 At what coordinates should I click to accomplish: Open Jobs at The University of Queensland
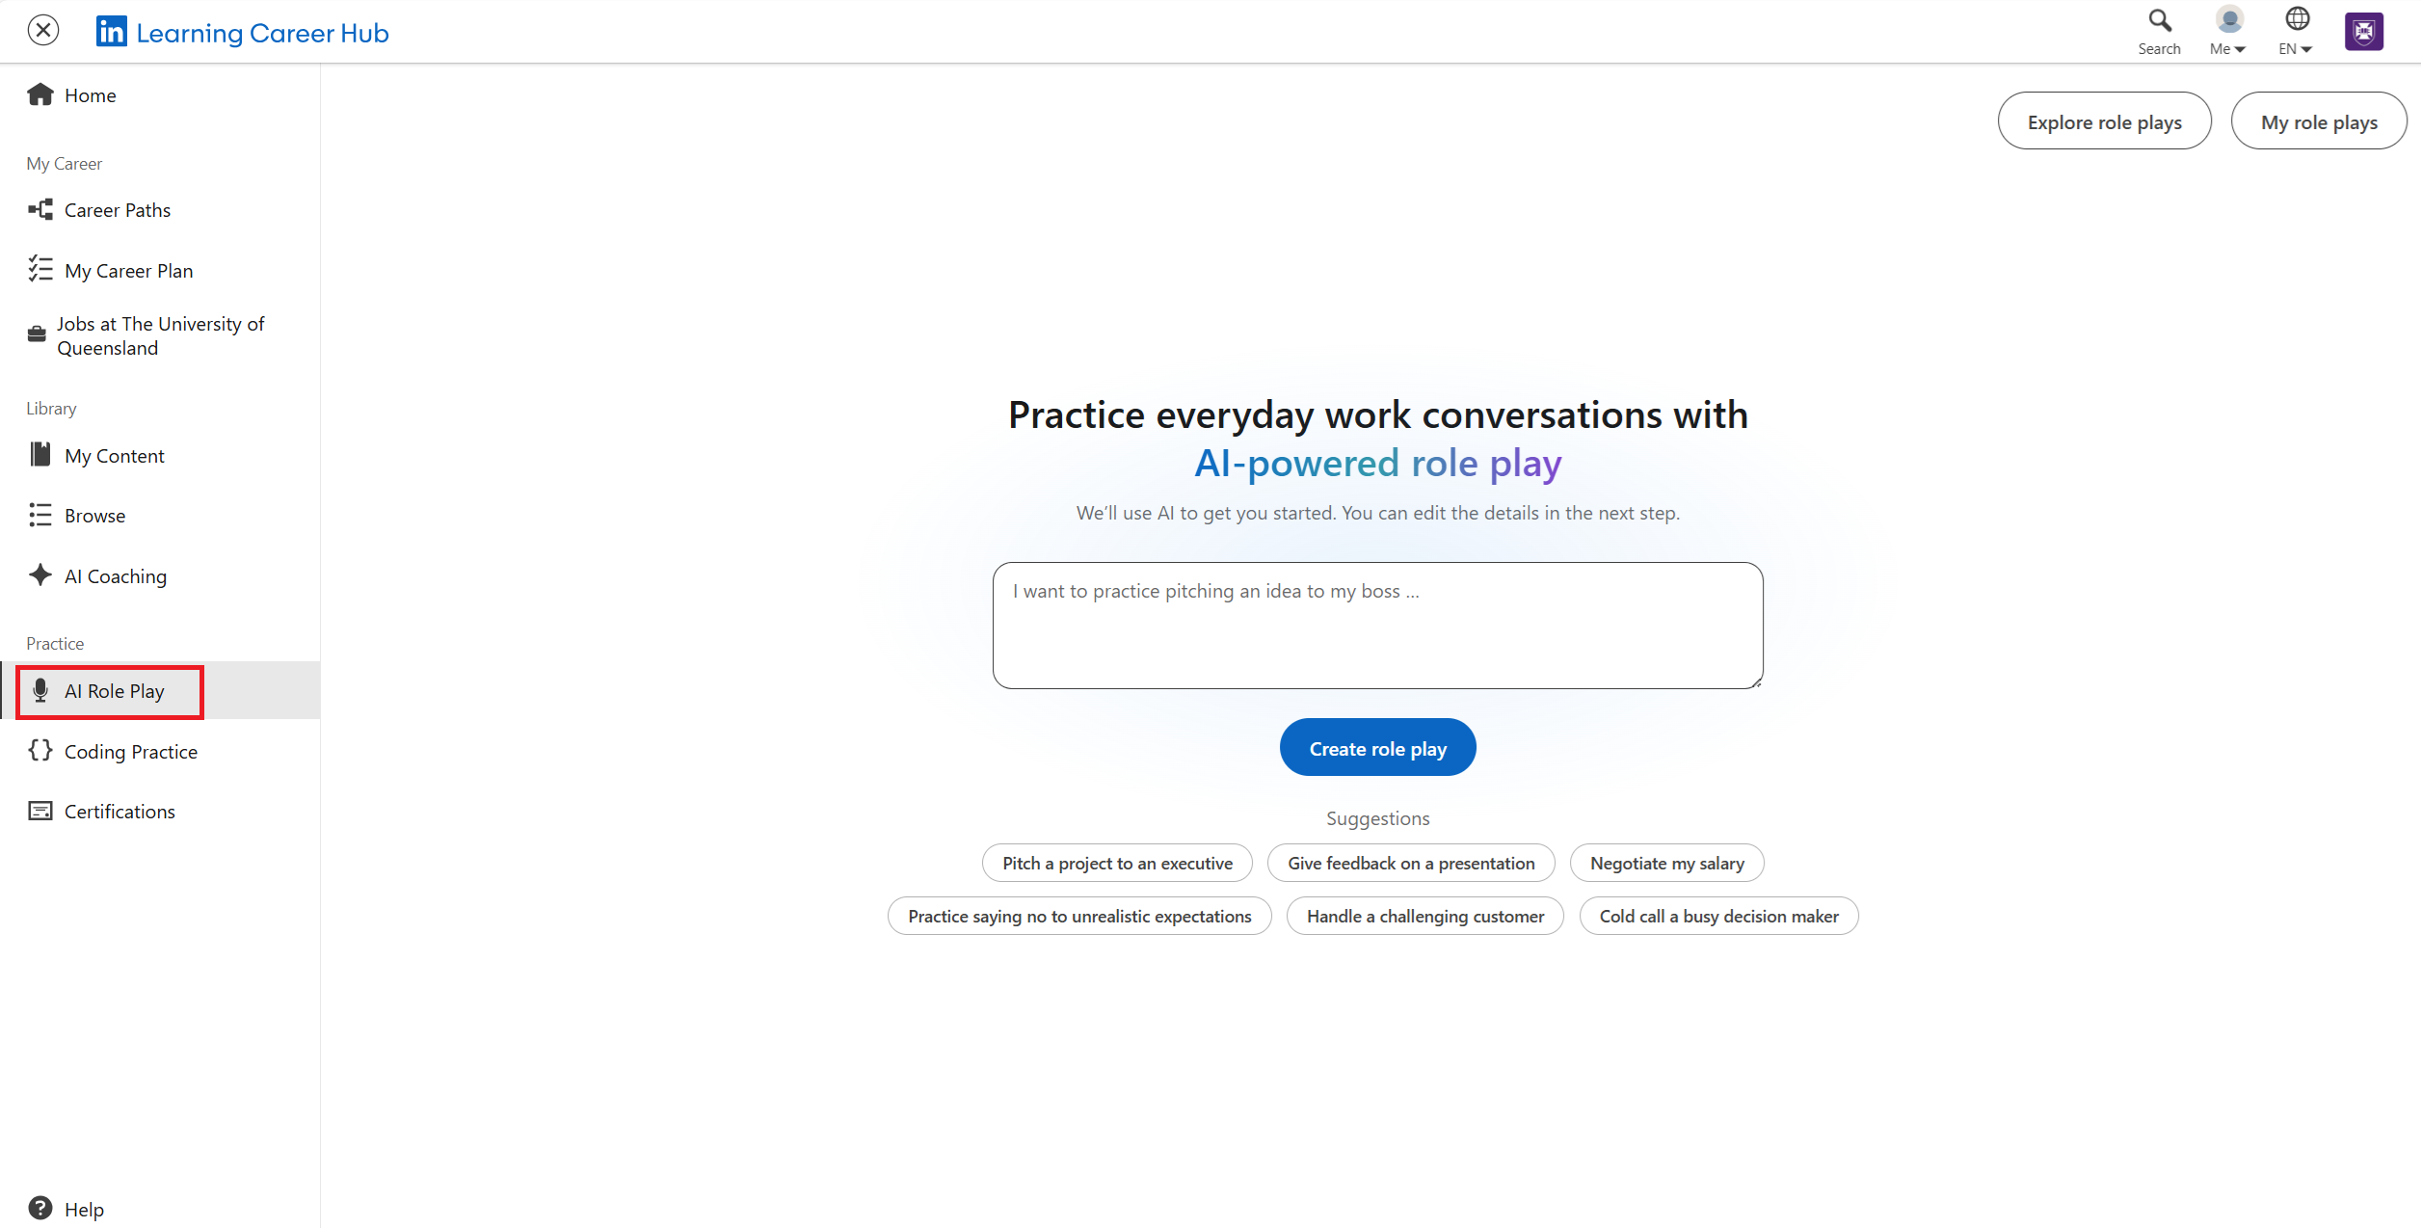pyautogui.click(x=160, y=335)
